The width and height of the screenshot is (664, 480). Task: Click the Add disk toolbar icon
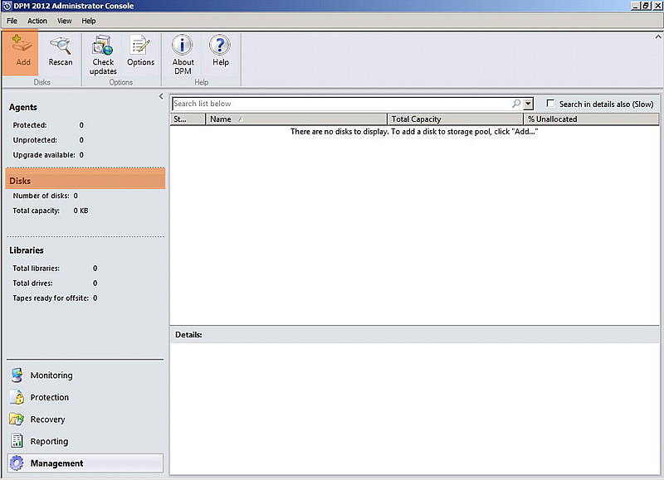(x=22, y=51)
